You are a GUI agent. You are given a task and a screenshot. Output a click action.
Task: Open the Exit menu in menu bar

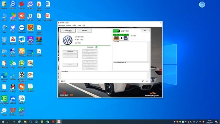coord(84,25)
